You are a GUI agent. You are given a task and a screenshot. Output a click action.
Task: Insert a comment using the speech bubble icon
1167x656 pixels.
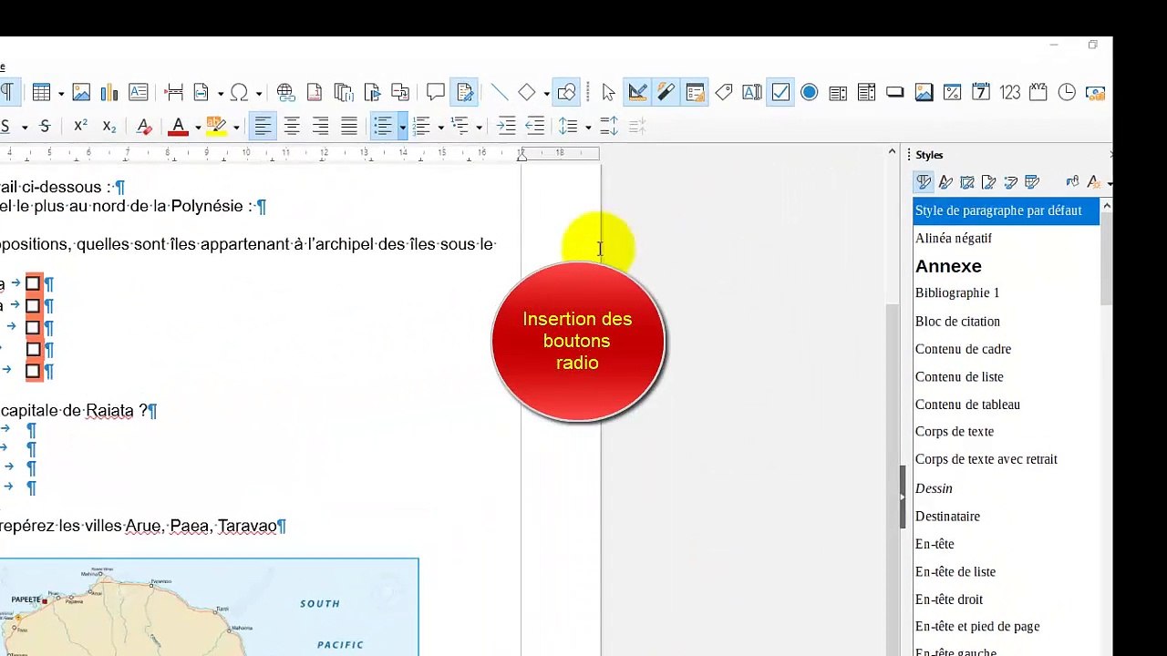pyautogui.click(x=436, y=92)
